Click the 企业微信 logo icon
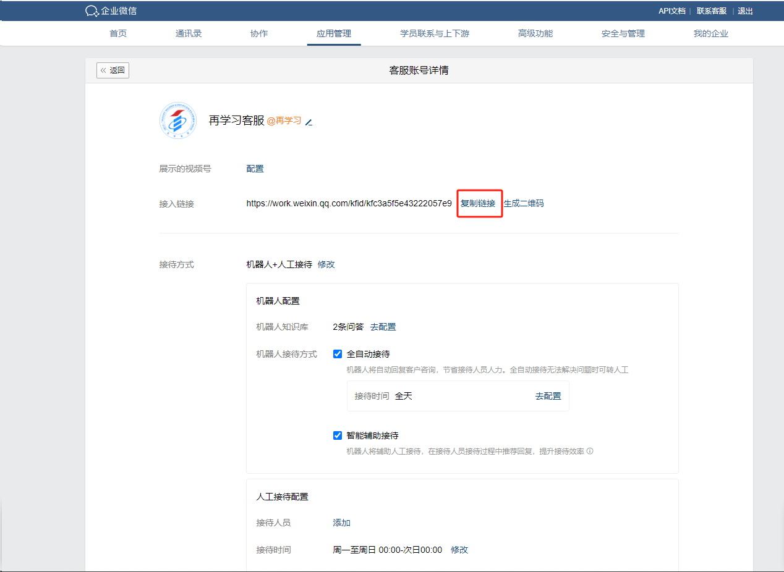 tap(92, 11)
